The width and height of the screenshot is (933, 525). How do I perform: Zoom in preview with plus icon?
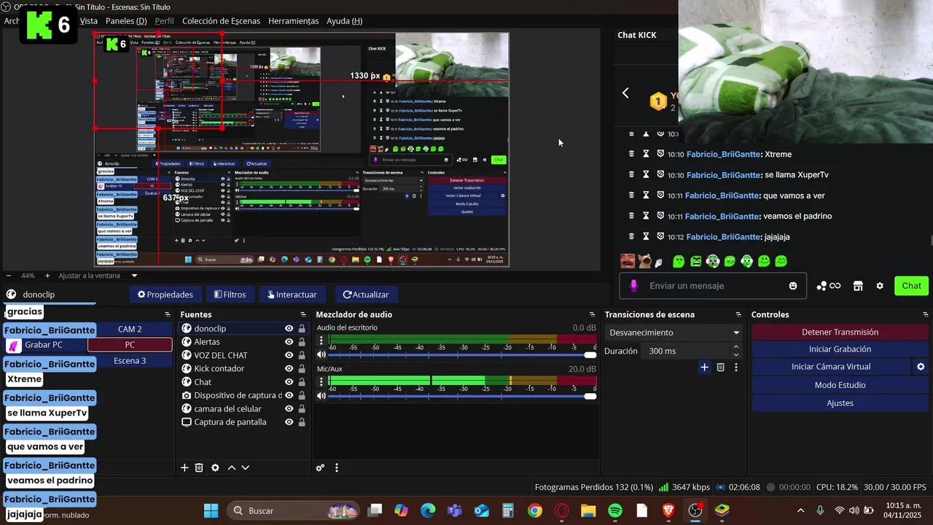coord(47,276)
